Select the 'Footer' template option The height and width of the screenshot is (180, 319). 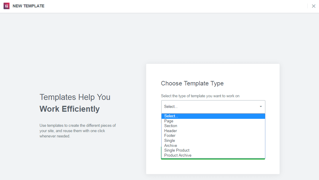point(170,136)
